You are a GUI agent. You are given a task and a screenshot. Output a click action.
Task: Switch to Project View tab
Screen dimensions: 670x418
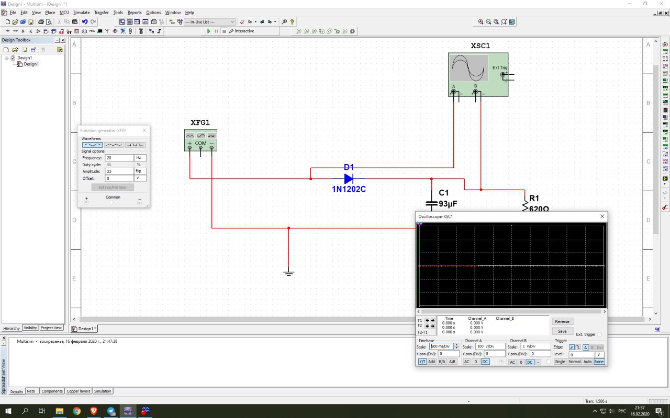pos(51,328)
